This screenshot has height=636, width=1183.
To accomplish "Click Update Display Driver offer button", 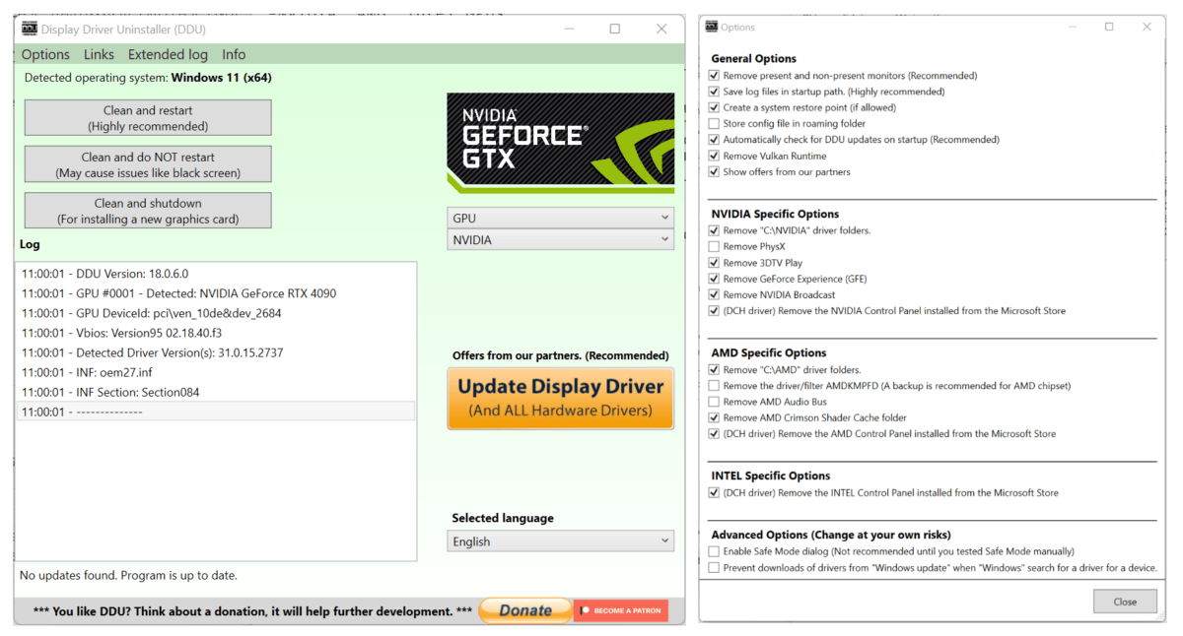I will [x=561, y=399].
